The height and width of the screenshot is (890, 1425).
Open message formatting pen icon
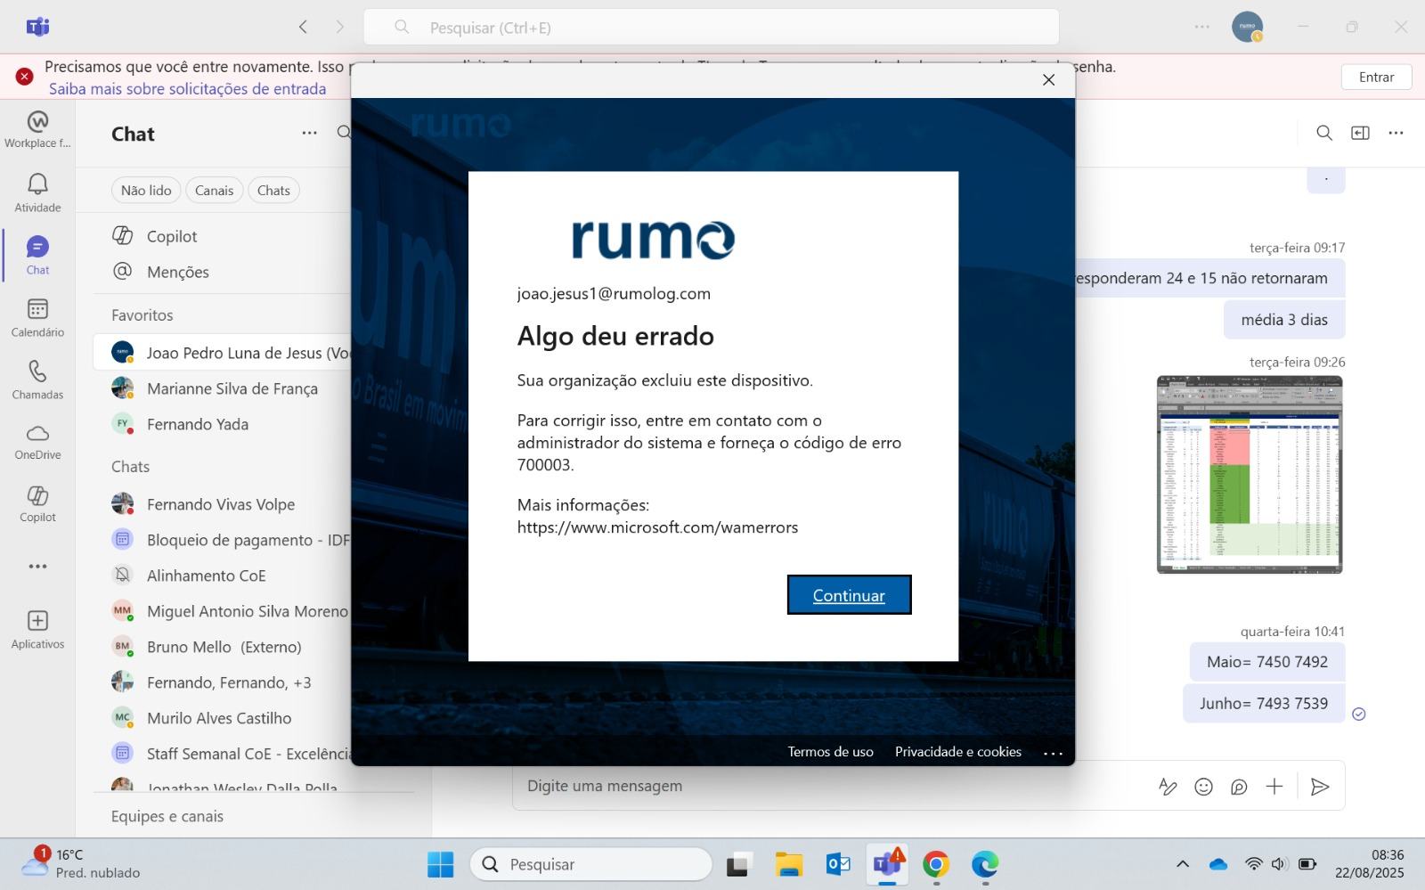[1168, 787]
